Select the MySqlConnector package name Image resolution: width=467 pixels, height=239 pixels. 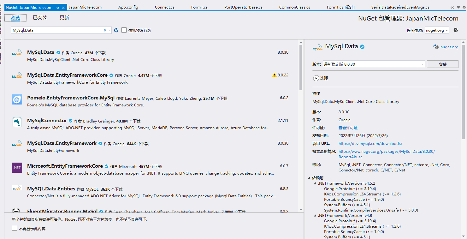click(x=47, y=121)
